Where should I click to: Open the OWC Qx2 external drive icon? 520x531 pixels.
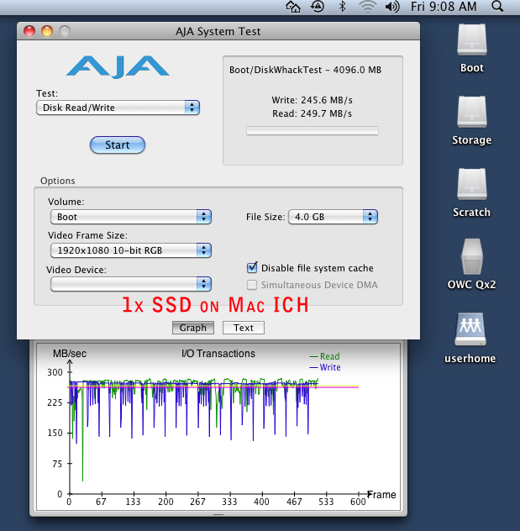[x=472, y=256]
